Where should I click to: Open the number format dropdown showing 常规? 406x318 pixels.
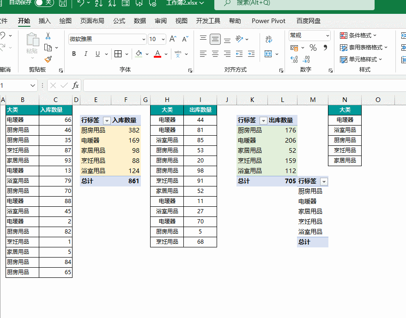point(327,36)
